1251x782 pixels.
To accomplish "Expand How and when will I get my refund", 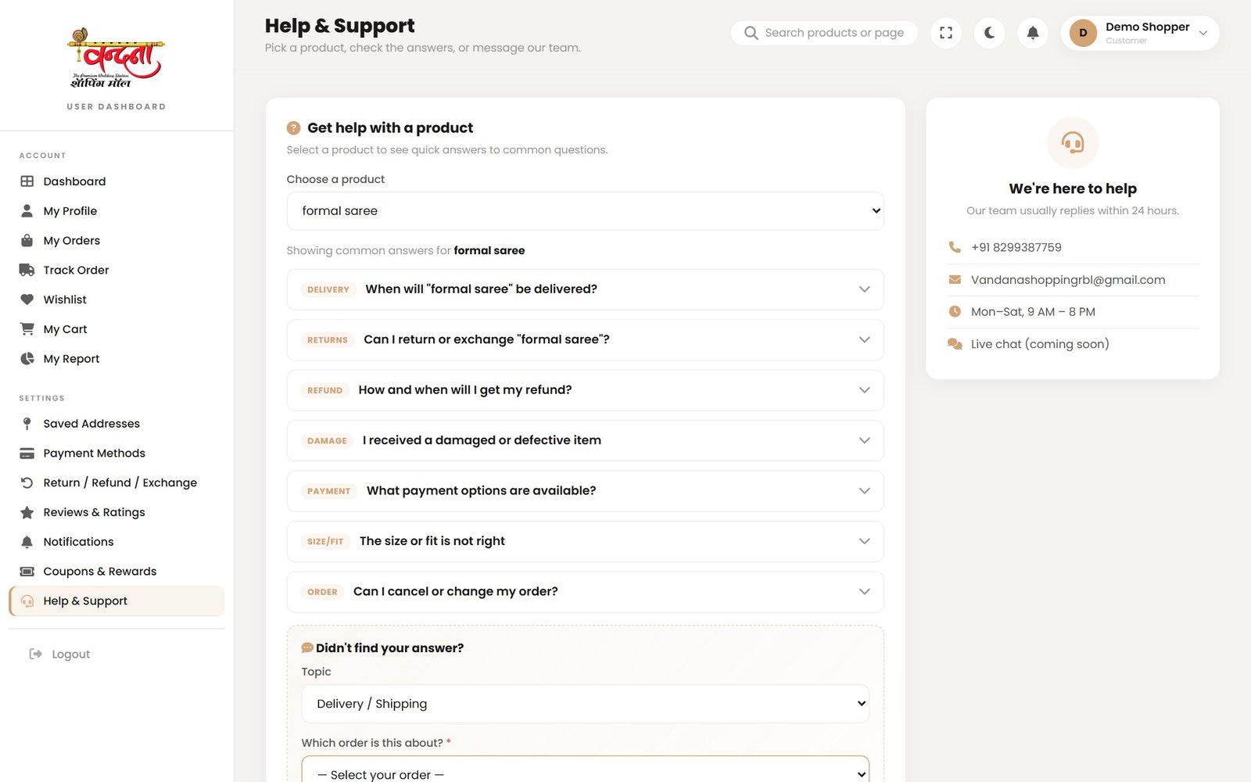I will 585,390.
